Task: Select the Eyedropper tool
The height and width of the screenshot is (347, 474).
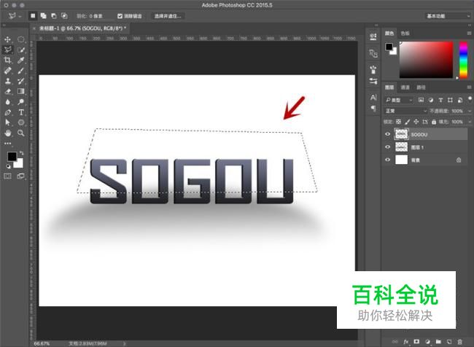Action: point(21,61)
